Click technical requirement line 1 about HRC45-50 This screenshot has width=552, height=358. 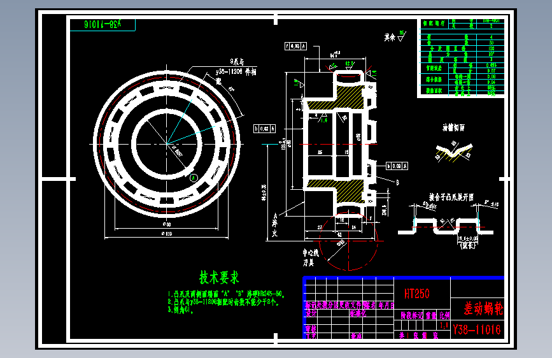click(226, 294)
